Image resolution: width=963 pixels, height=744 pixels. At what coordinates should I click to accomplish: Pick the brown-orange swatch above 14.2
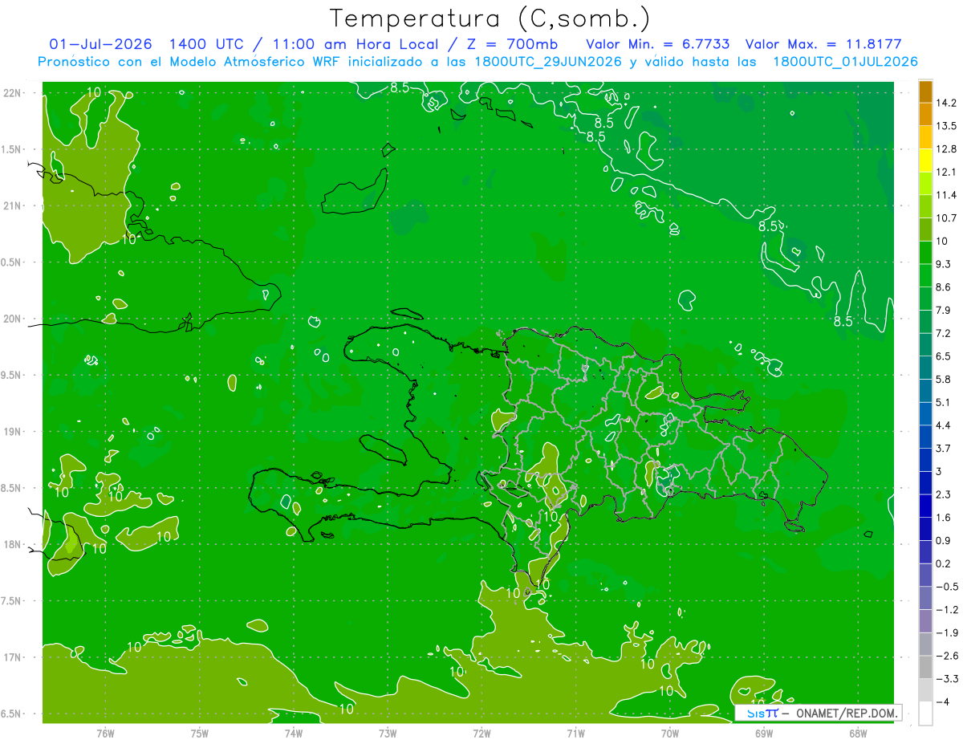(x=925, y=92)
